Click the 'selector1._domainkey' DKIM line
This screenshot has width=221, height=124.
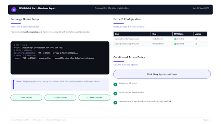tap(46, 53)
